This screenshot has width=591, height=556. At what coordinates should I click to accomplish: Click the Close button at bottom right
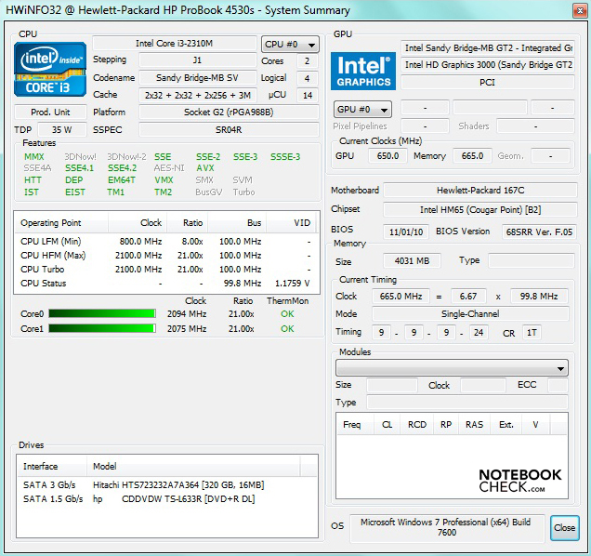(564, 528)
